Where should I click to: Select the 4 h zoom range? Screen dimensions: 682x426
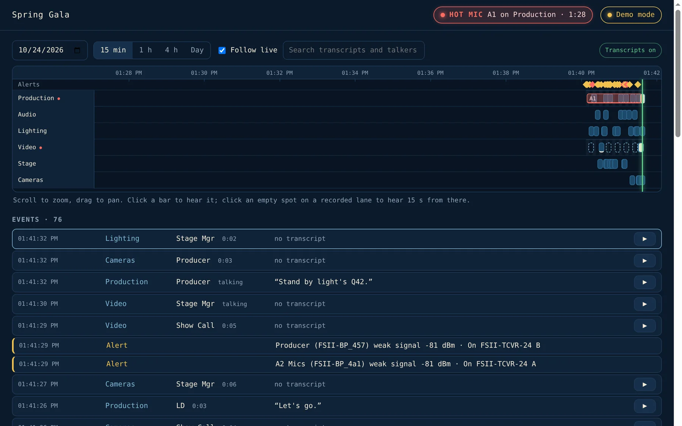click(171, 50)
